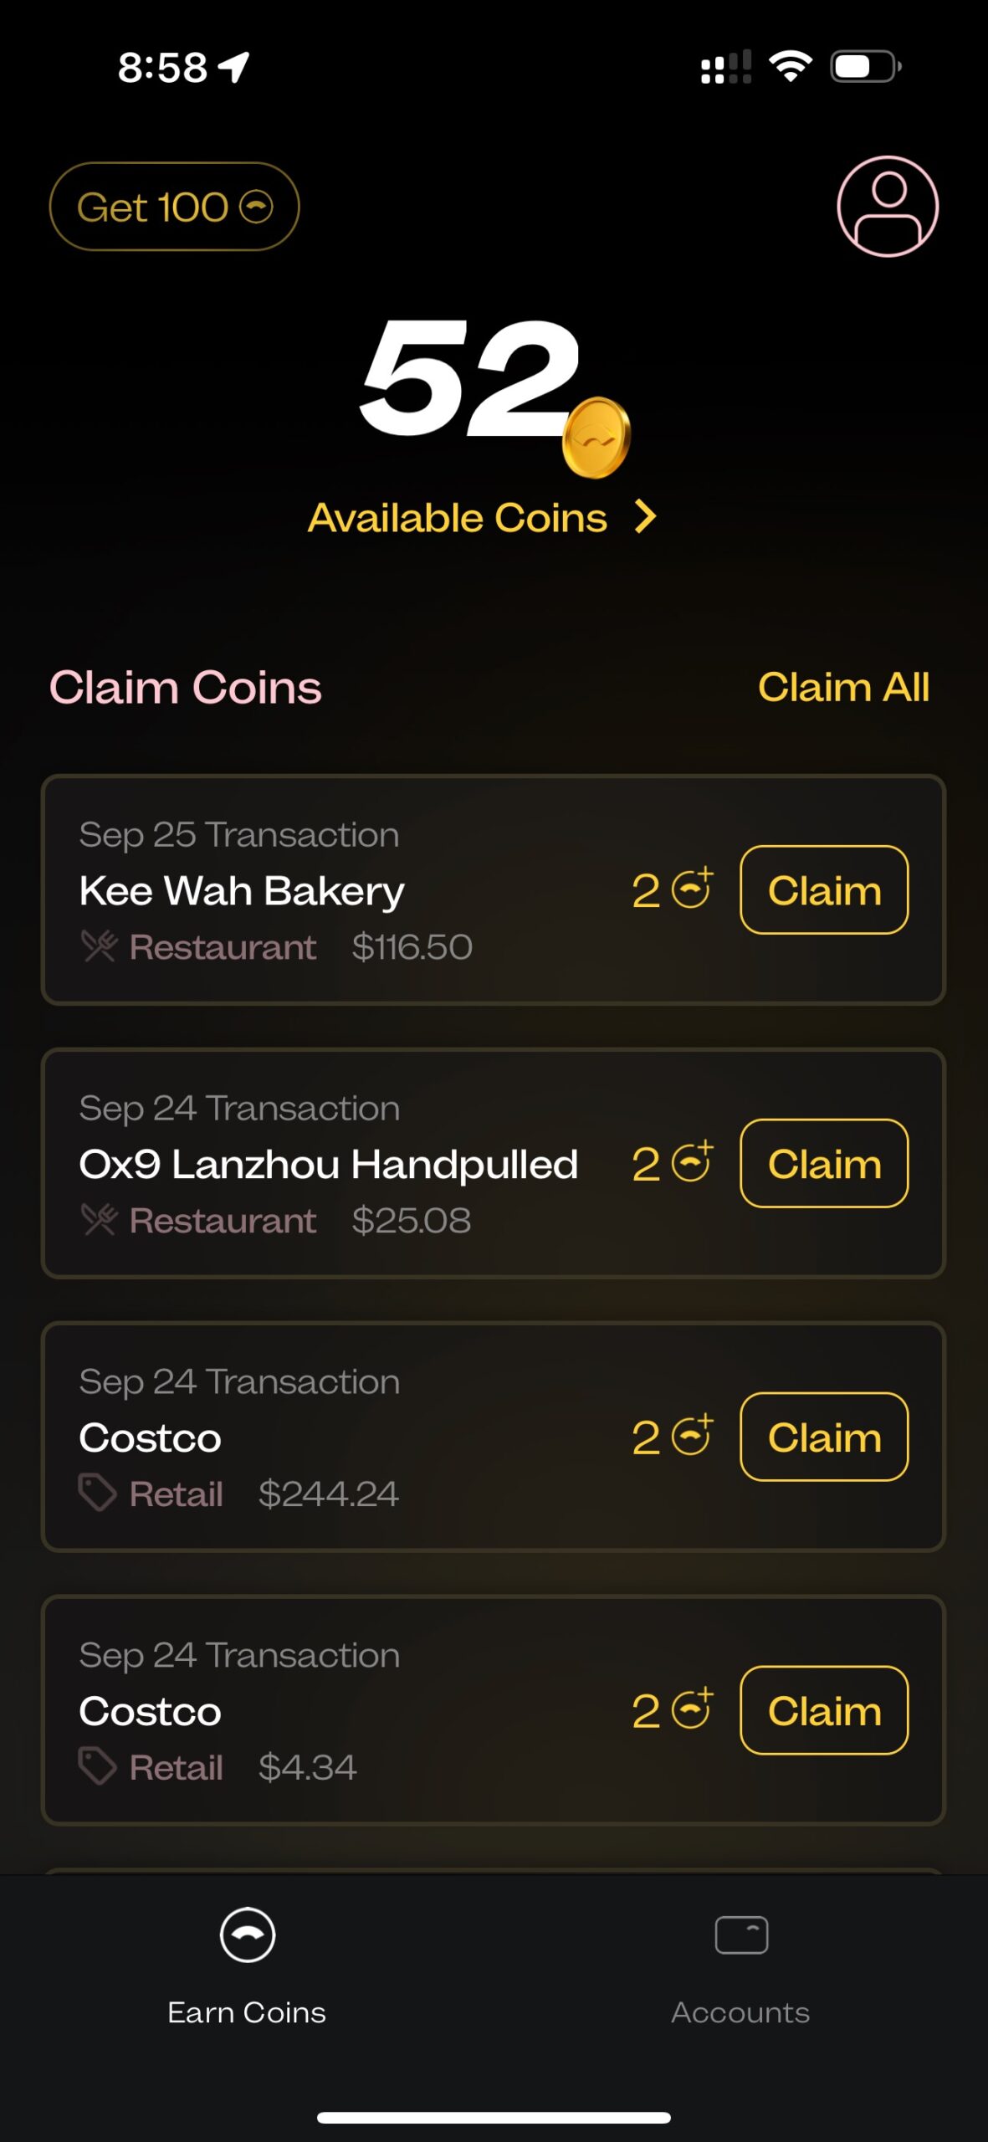Image resolution: width=988 pixels, height=2142 pixels.
Task: Tap Claim All link
Action: pyautogui.click(x=843, y=687)
